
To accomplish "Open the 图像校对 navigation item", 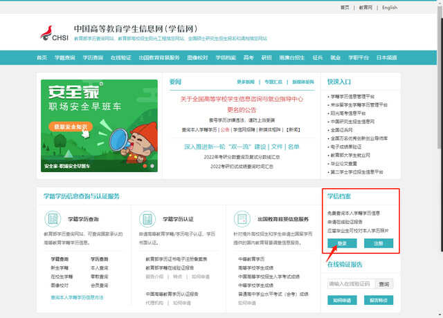I will pos(197,58).
